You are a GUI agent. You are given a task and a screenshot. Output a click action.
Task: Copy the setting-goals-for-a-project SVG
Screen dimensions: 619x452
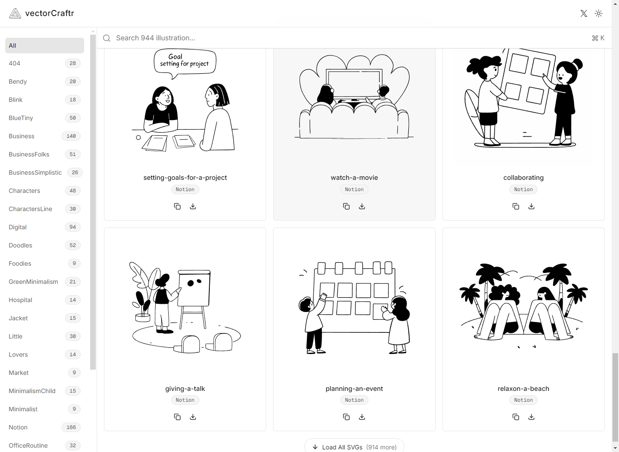point(177,206)
